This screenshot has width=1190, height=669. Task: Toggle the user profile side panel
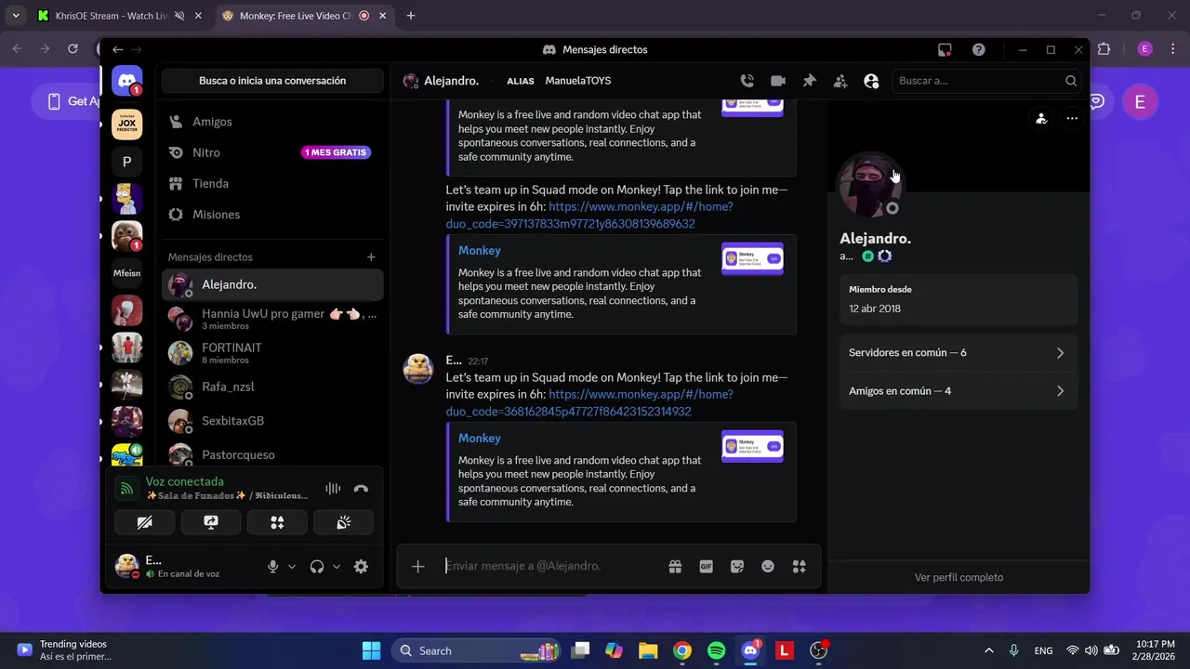871,81
